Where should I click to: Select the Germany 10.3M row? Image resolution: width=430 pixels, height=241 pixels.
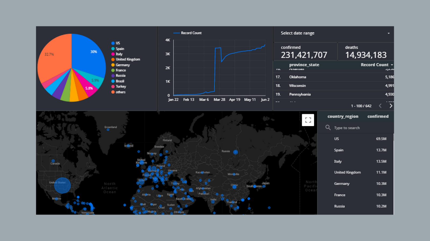tap(356, 184)
